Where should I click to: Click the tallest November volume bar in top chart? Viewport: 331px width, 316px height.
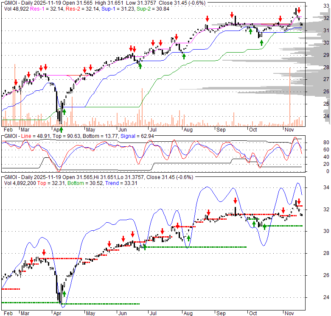coord(290,97)
